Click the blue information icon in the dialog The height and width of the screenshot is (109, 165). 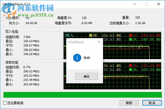[x=77, y=58]
